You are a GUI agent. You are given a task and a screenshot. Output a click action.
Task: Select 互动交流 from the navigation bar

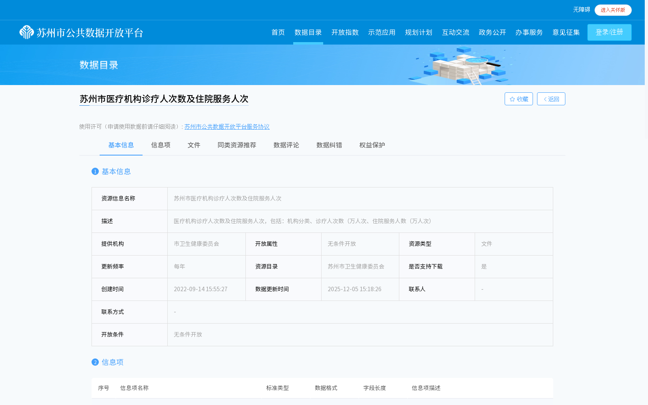coord(455,32)
